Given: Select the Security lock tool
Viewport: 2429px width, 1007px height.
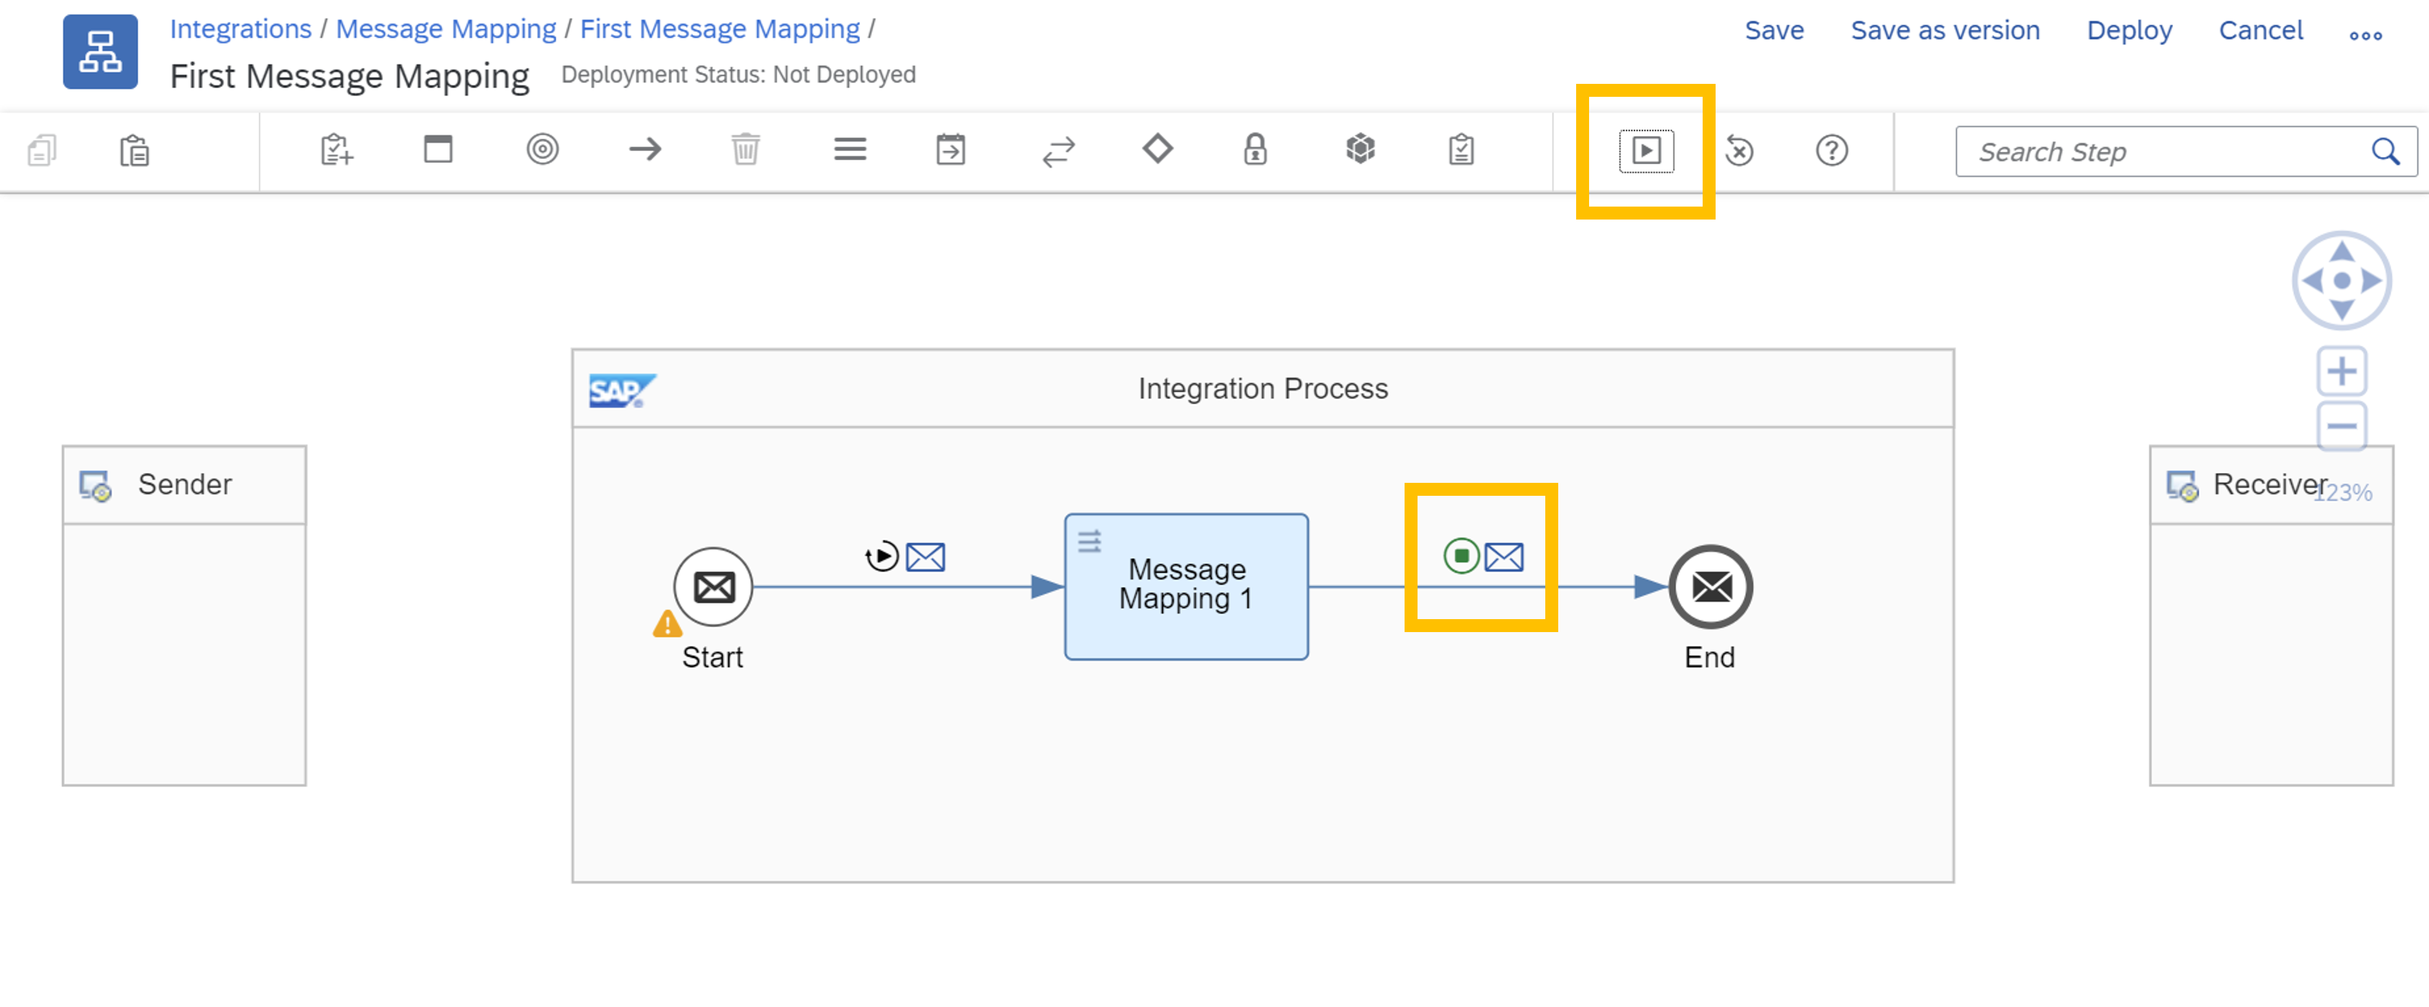Looking at the screenshot, I should [1256, 150].
